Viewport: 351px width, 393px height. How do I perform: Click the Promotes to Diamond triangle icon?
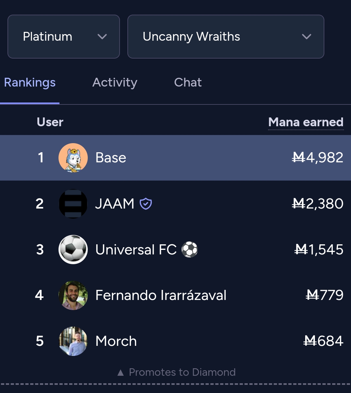[x=121, y=373]
